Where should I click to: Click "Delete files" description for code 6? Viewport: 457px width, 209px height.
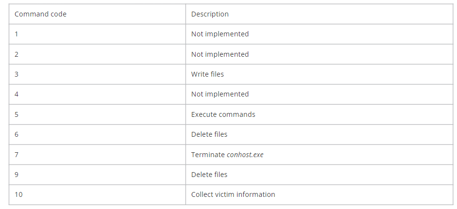209,134
